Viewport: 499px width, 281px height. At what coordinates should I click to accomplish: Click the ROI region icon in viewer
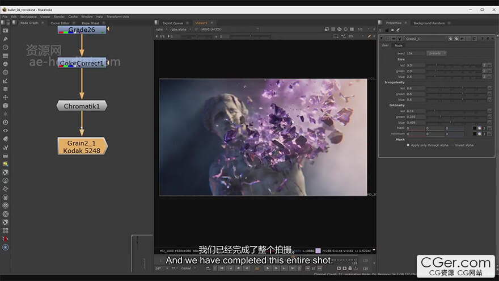(336, 36)
